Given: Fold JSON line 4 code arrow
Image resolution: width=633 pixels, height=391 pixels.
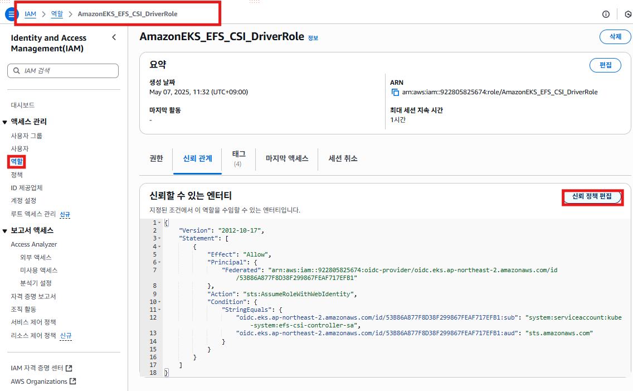Looking at the screenshot, I should click(x=159, y=247).
